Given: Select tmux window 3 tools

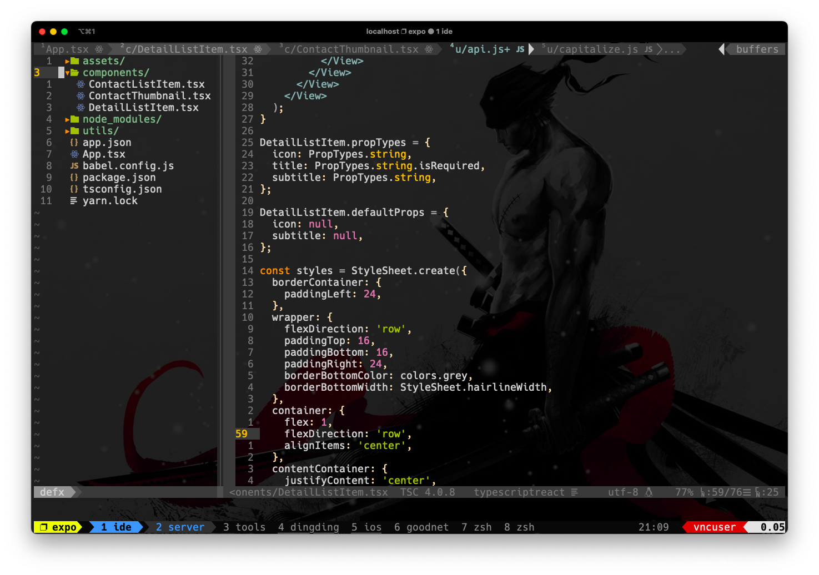Looking at the screenshot, I should point(244,527).
